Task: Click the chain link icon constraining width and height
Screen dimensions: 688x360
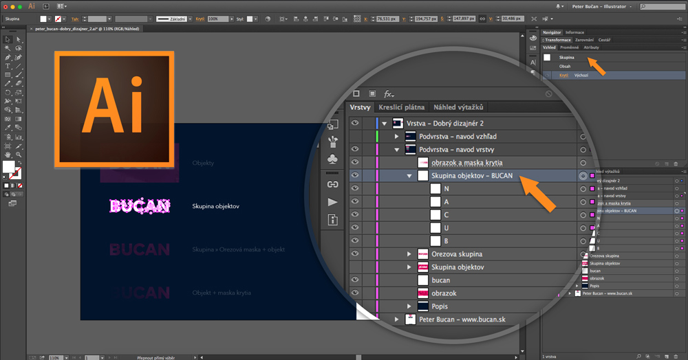Action: point(482,19)
